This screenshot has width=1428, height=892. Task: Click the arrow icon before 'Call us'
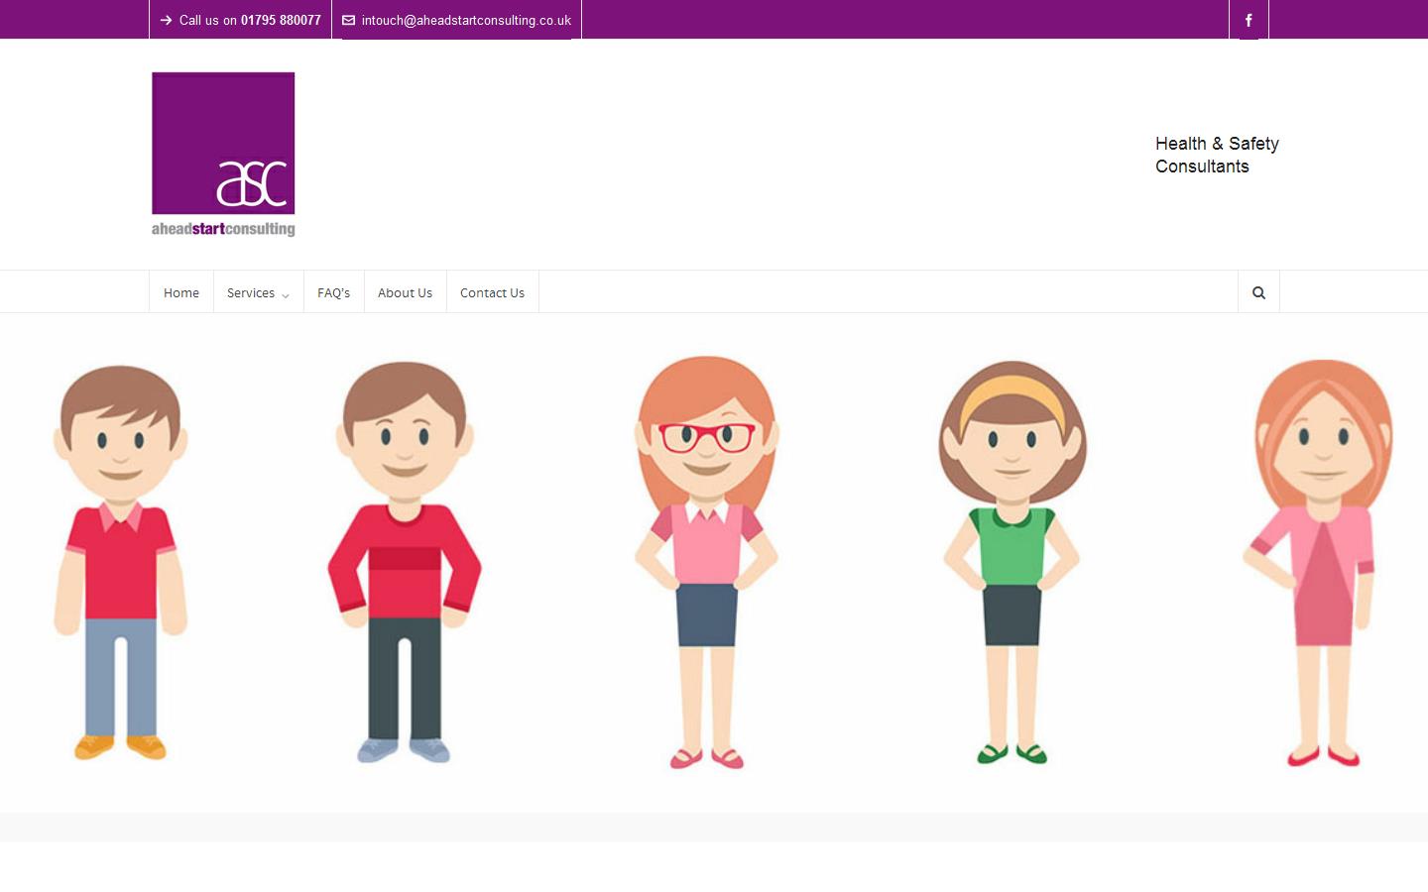pos(166,19)
